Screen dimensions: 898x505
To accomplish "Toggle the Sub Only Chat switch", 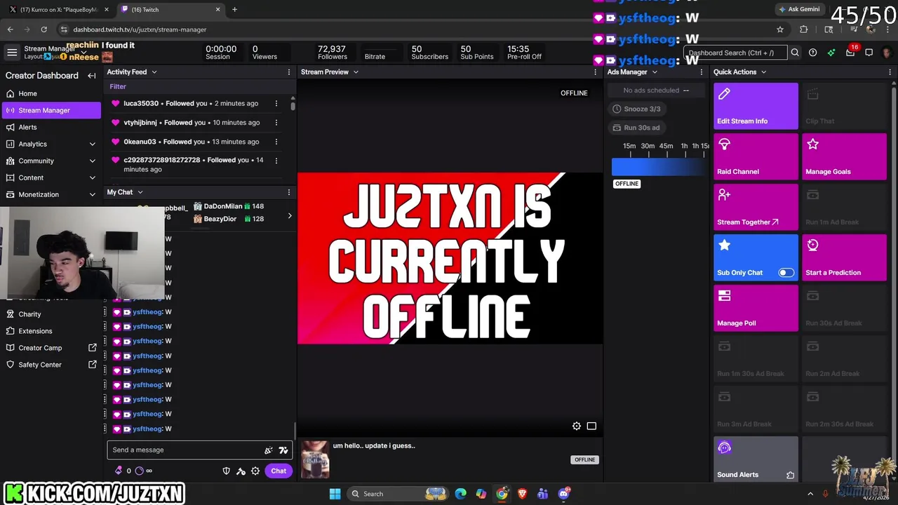I will (x=786, y=273).
